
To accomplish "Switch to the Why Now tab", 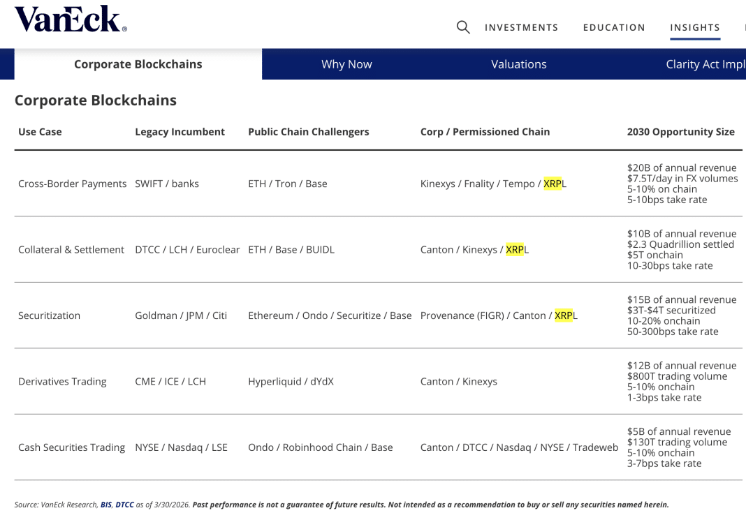I will (x=346, y=64).
